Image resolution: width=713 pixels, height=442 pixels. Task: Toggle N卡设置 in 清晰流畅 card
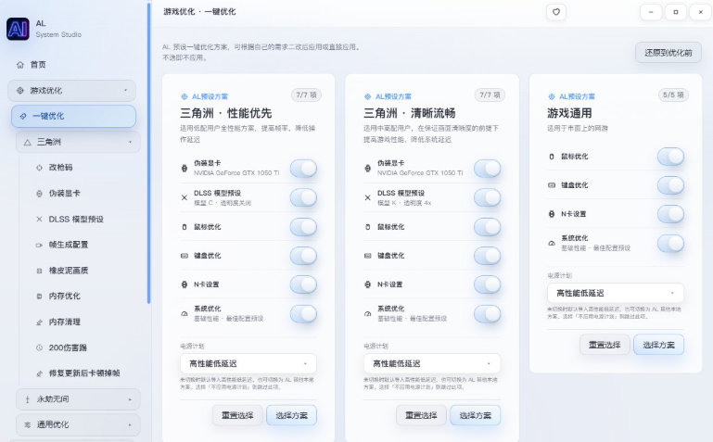tap(487, 284)
